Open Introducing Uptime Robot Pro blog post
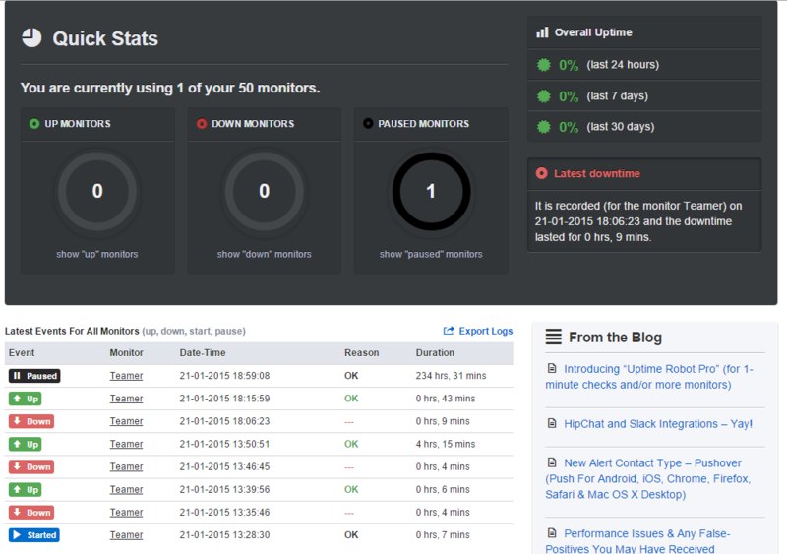 coord(649,377)
